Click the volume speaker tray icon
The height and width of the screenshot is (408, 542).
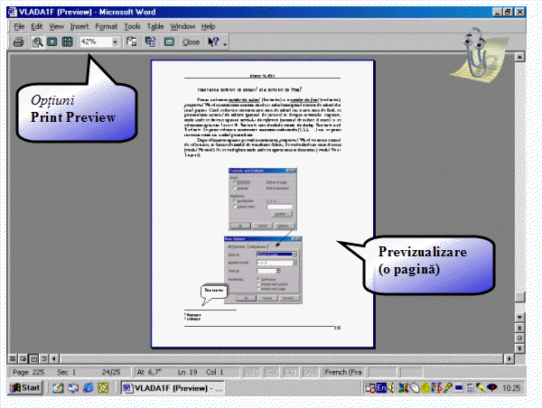391,388
